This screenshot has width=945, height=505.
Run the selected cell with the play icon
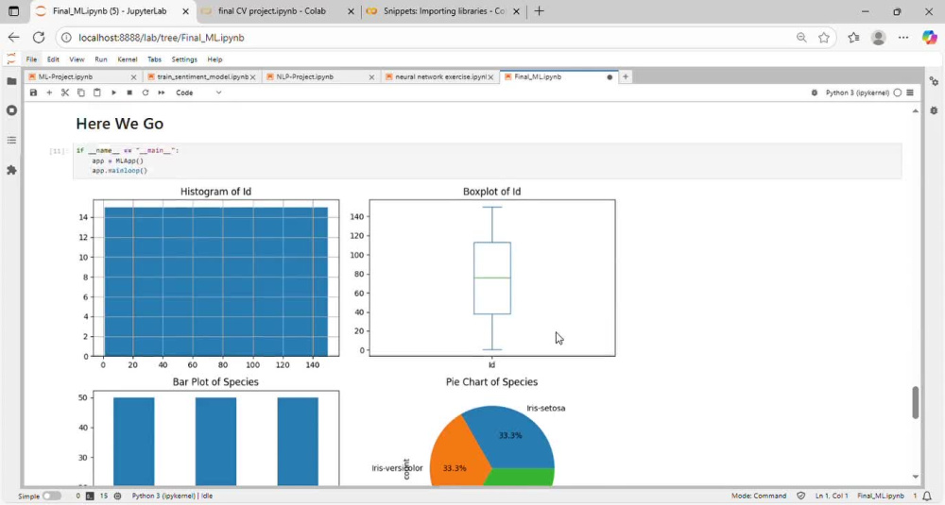tap(113, 93)
